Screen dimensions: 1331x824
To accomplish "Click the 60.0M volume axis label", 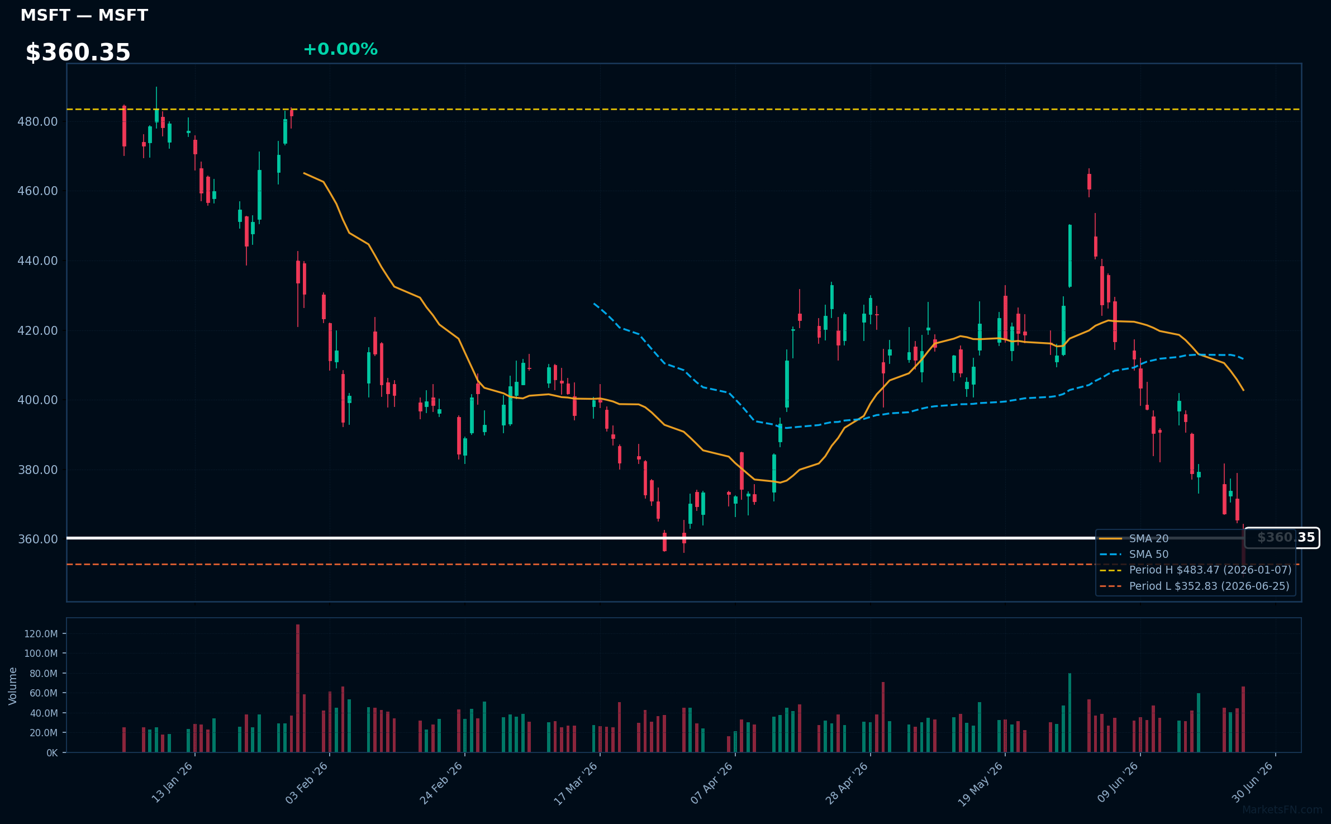I will click(43, 693).
